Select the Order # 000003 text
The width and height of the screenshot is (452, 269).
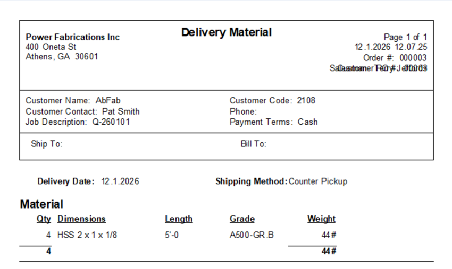pos(395,58)
